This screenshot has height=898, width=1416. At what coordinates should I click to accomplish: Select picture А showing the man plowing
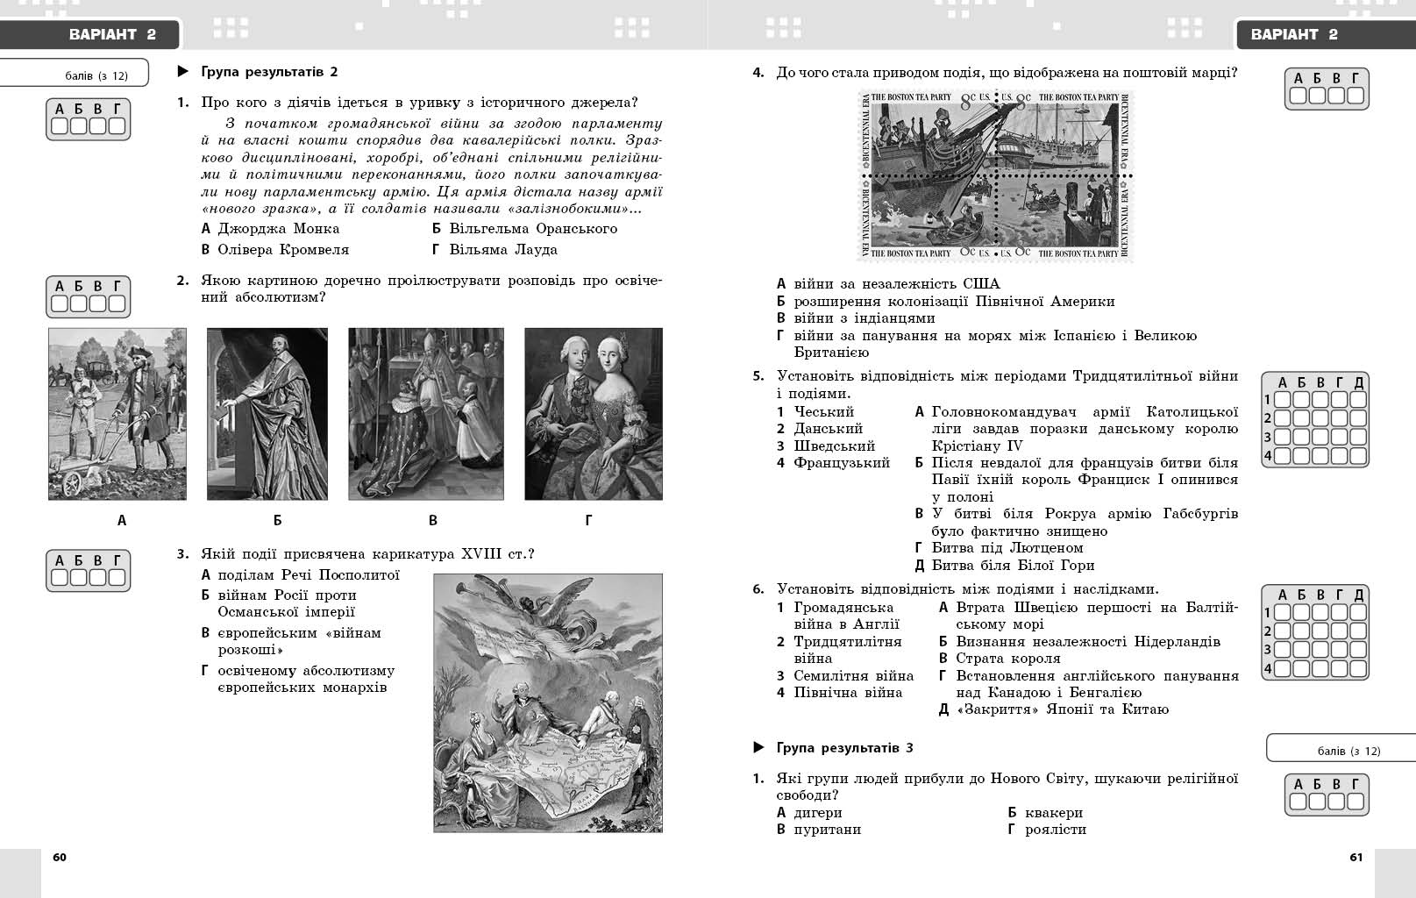(x=117, y=414)
